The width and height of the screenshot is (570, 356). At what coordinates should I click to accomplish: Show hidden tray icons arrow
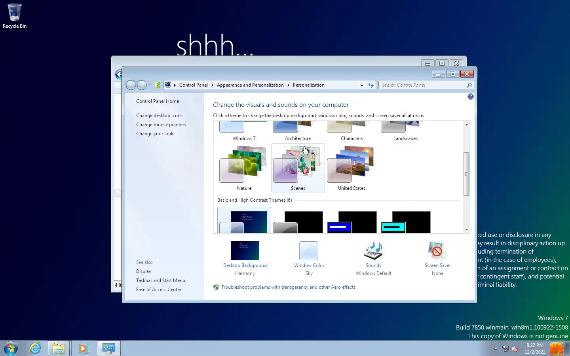coord(496,348)
